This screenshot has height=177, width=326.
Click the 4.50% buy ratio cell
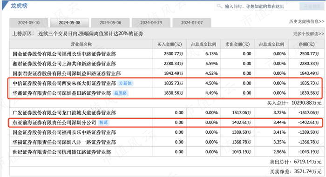[211, 83]
